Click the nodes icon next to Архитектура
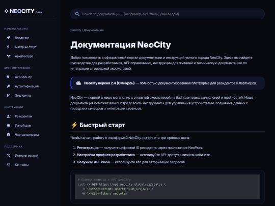 (9, 56)
